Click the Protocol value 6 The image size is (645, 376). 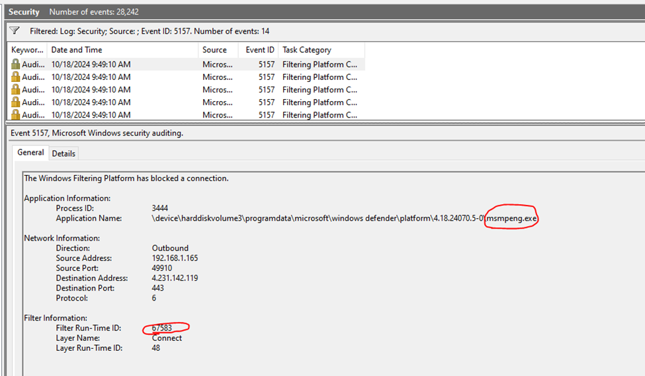point(154,298)
